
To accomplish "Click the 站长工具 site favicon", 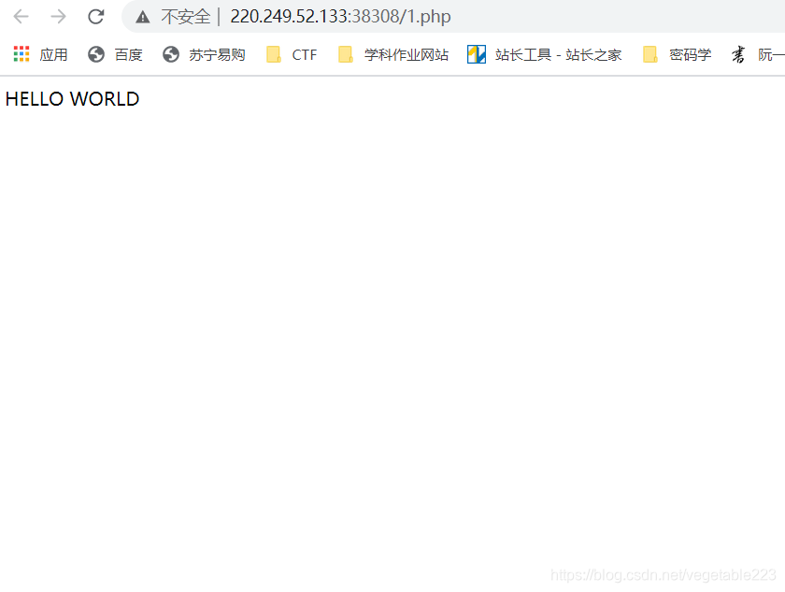I will [477, 54].
